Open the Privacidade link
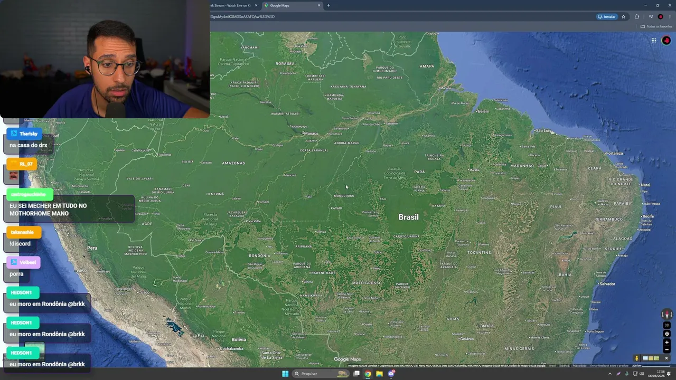Image resolution: width=676 pixels, height=380 pixels. tap(580, 365)
